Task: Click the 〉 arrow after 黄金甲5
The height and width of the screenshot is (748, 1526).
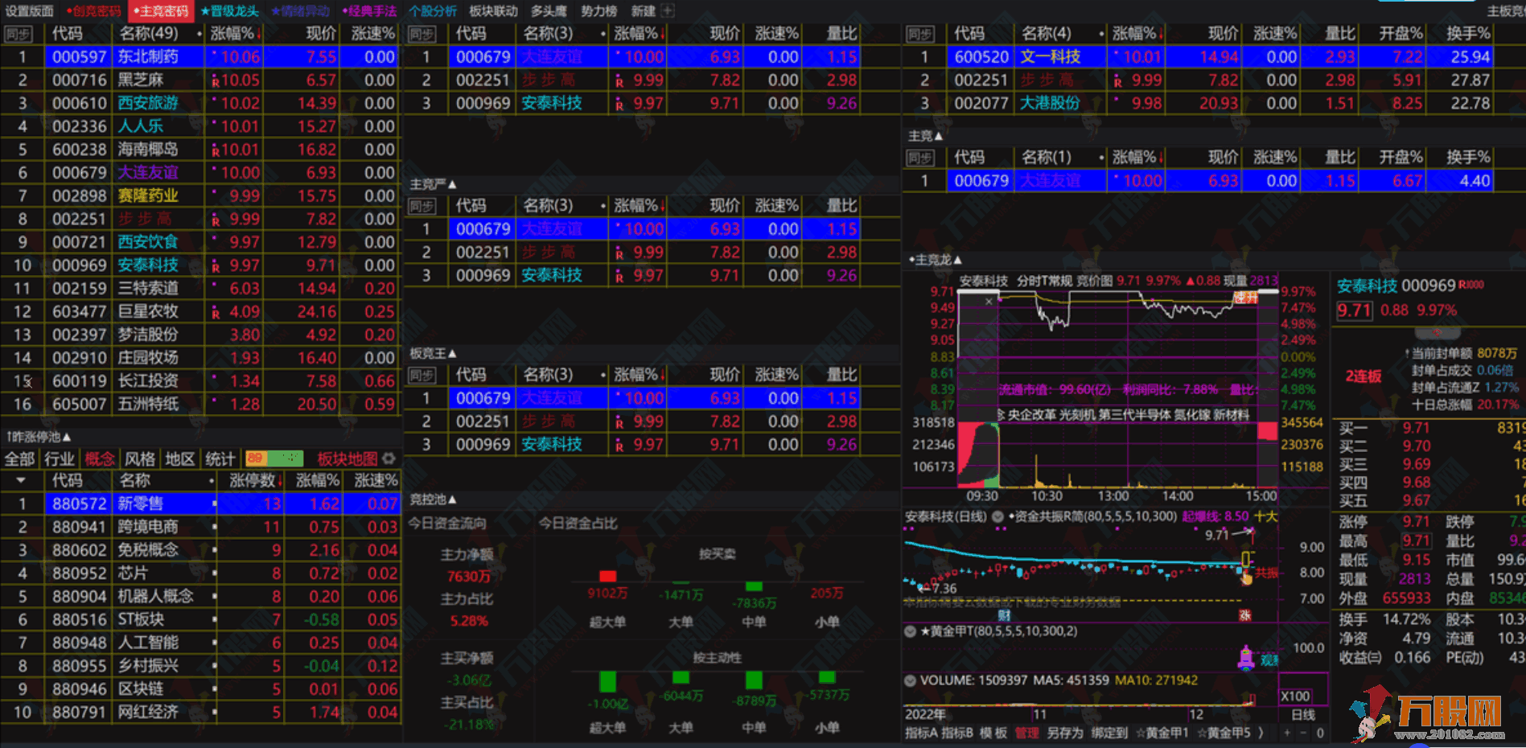Action: (1261, 734)
